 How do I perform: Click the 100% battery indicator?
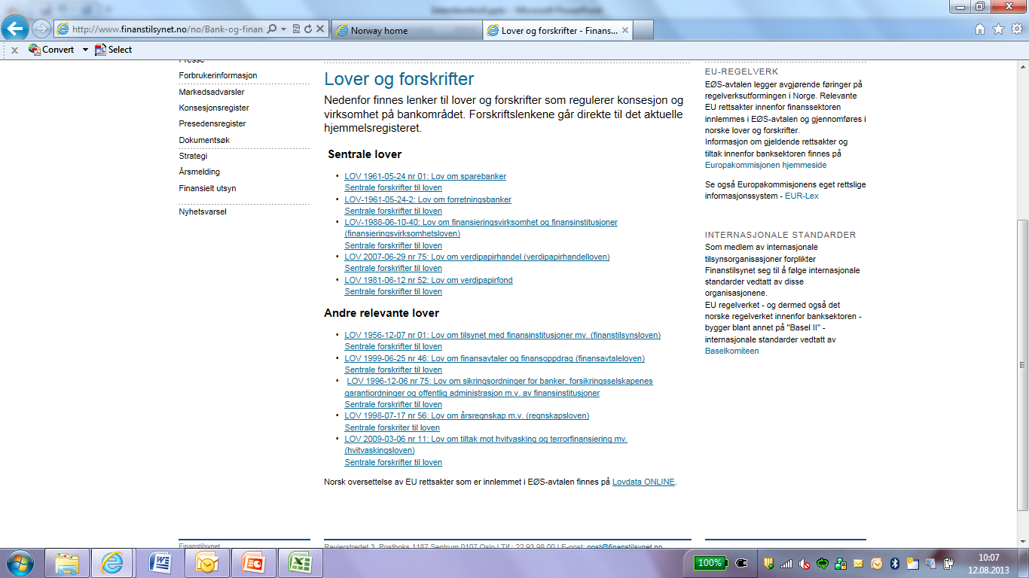(710, 563)
